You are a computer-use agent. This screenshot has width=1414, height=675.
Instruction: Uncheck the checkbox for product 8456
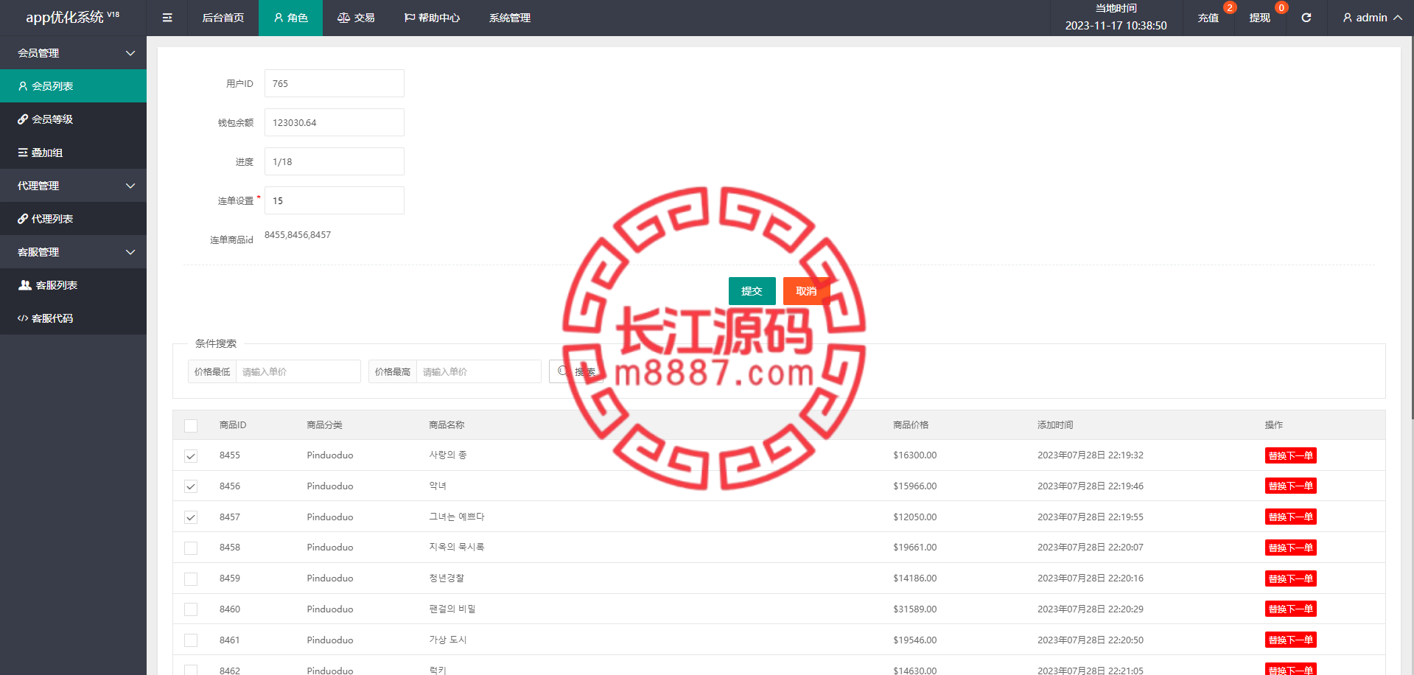191,486
